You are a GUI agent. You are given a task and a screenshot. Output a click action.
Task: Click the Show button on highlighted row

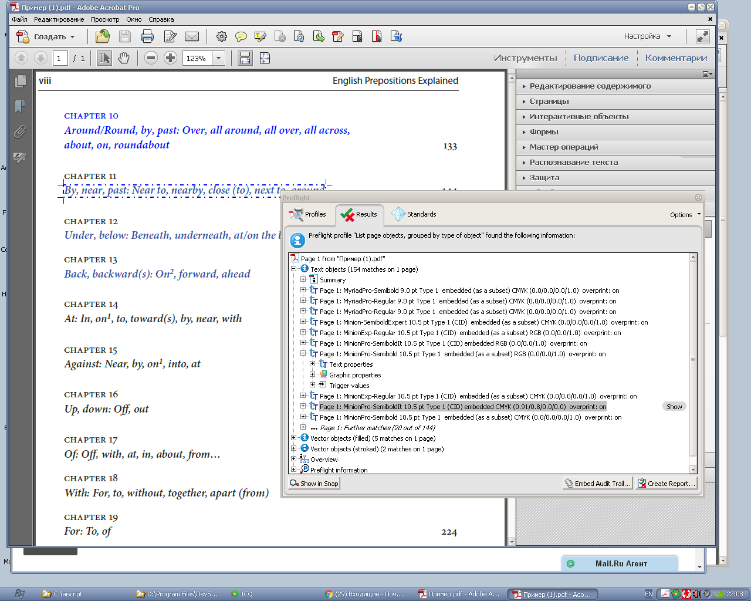tap(674, 407)
